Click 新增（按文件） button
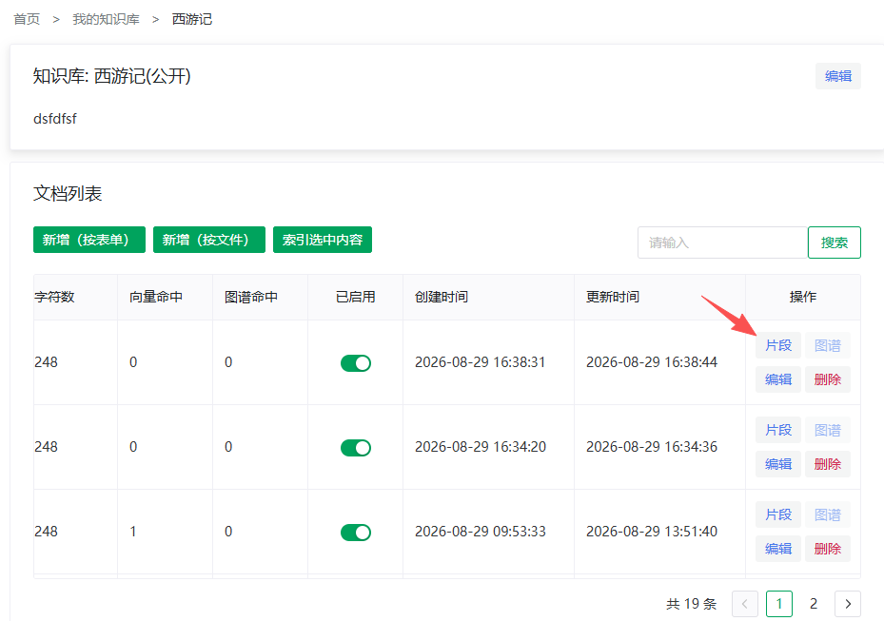The height and width of the screenshot is (621, 884). point(209,240)
